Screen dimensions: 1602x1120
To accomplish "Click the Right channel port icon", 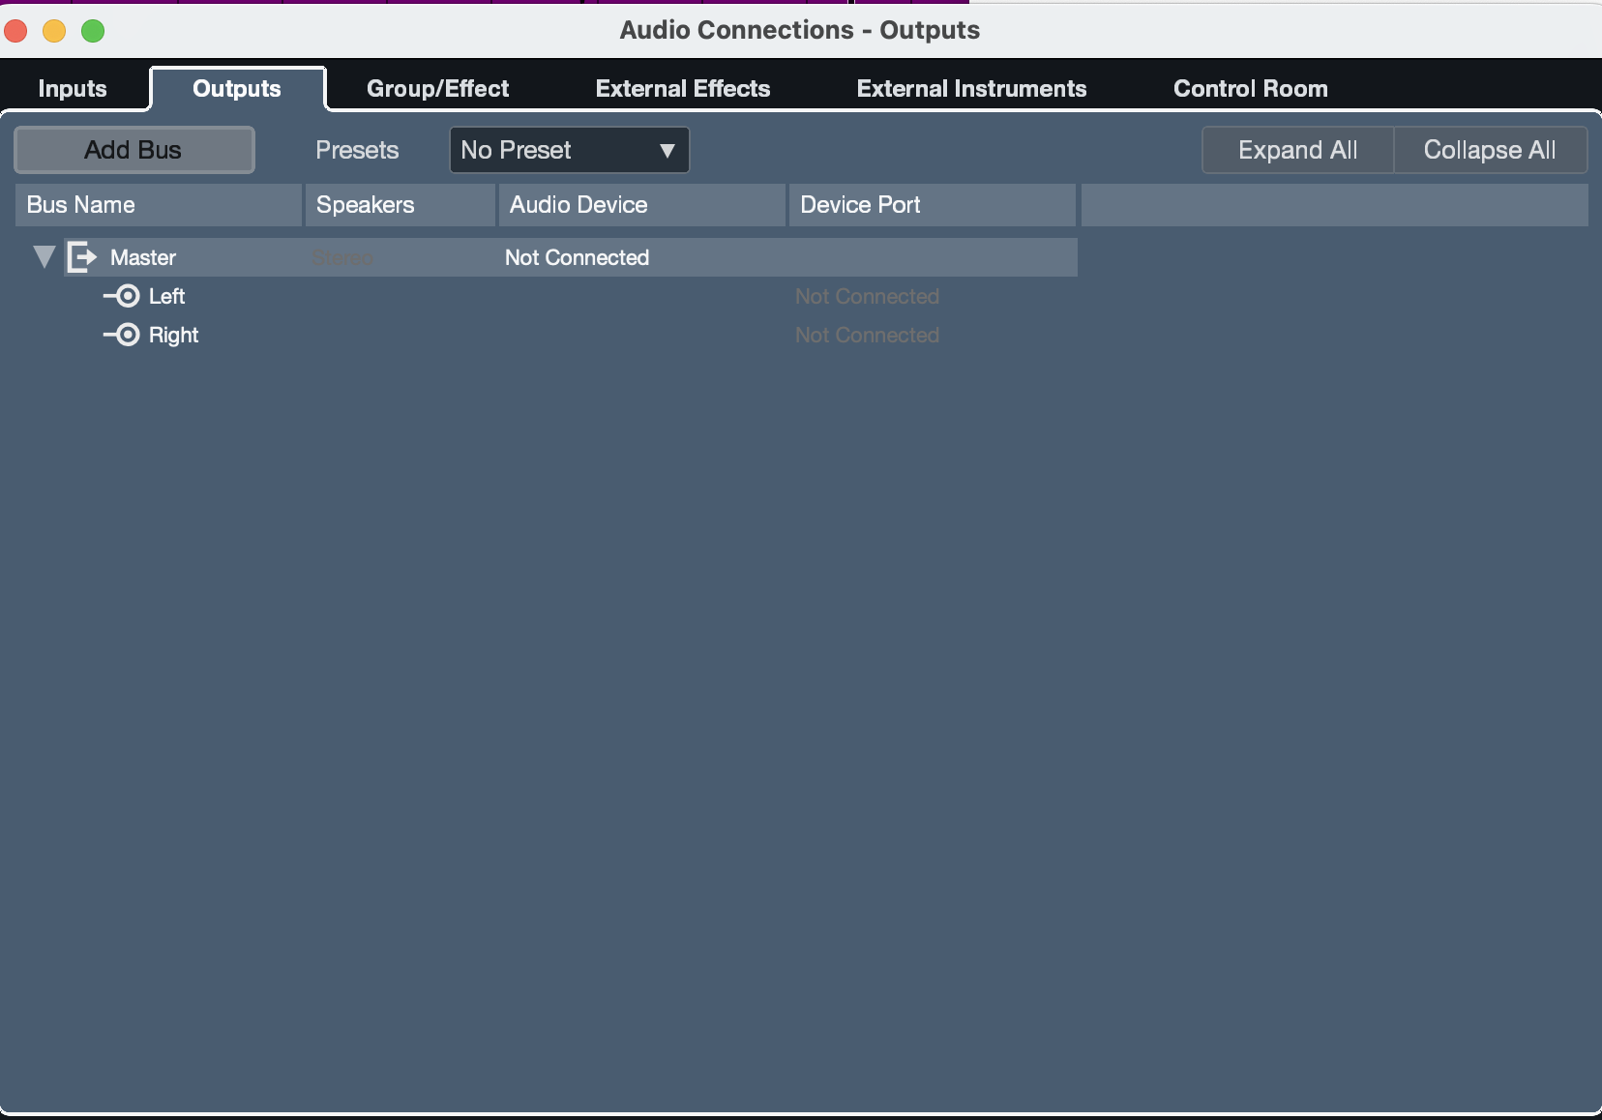I will (x=122, y=335).
